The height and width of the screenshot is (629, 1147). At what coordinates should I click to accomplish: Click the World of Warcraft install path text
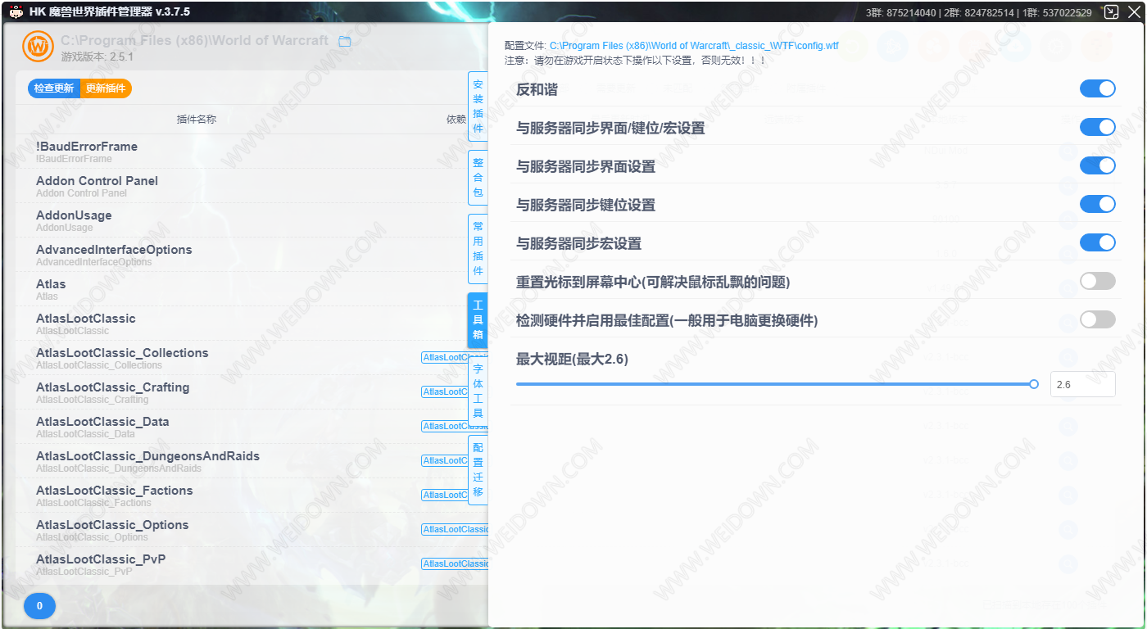pyautogui.click(x=194, y=40)
